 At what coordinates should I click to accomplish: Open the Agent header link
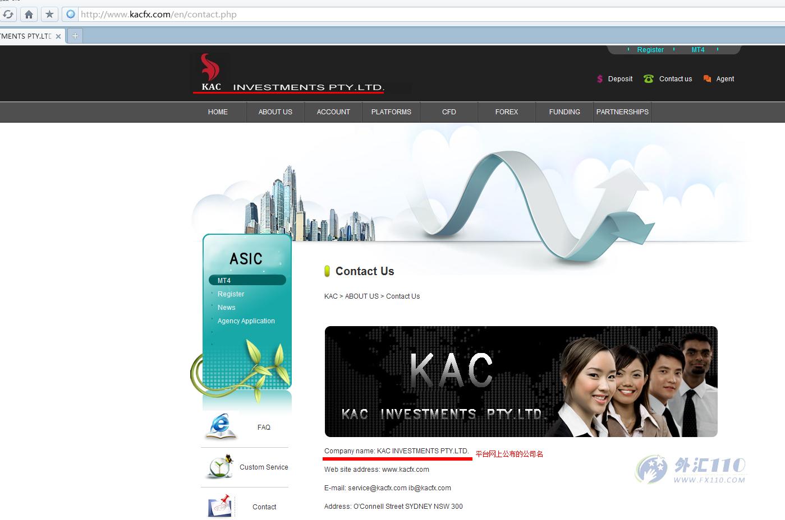click(x=725, y=79)
